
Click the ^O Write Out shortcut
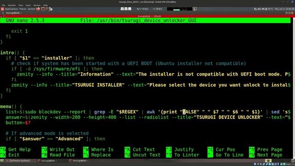click(x=58, y=149)
